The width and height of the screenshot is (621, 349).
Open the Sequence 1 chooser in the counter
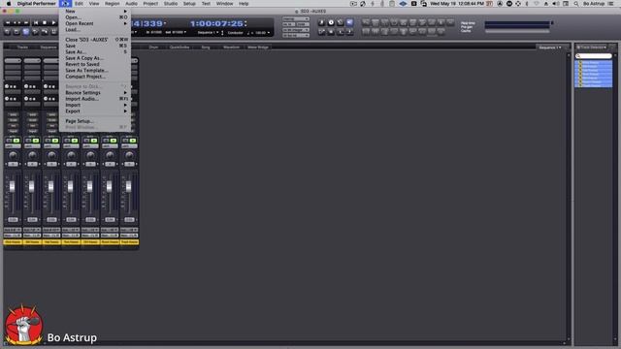(x=209, y=32)
